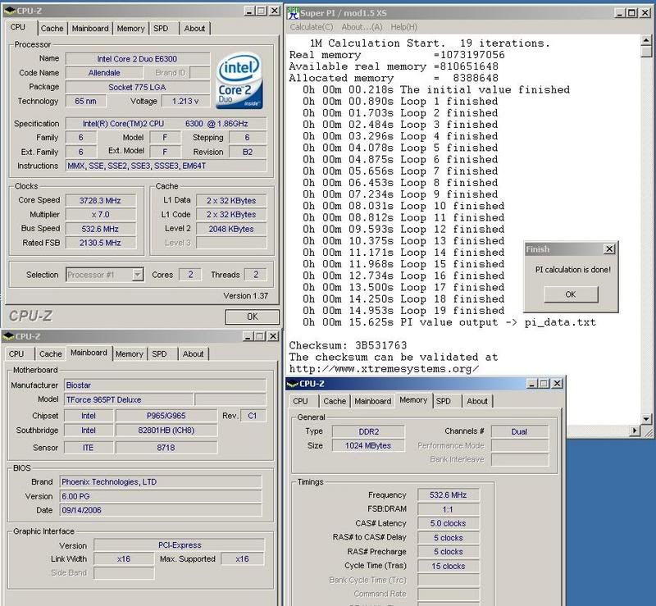
Task: Click Super PI vertical scrollbar down arrow
Action: (x=646, y=418)
